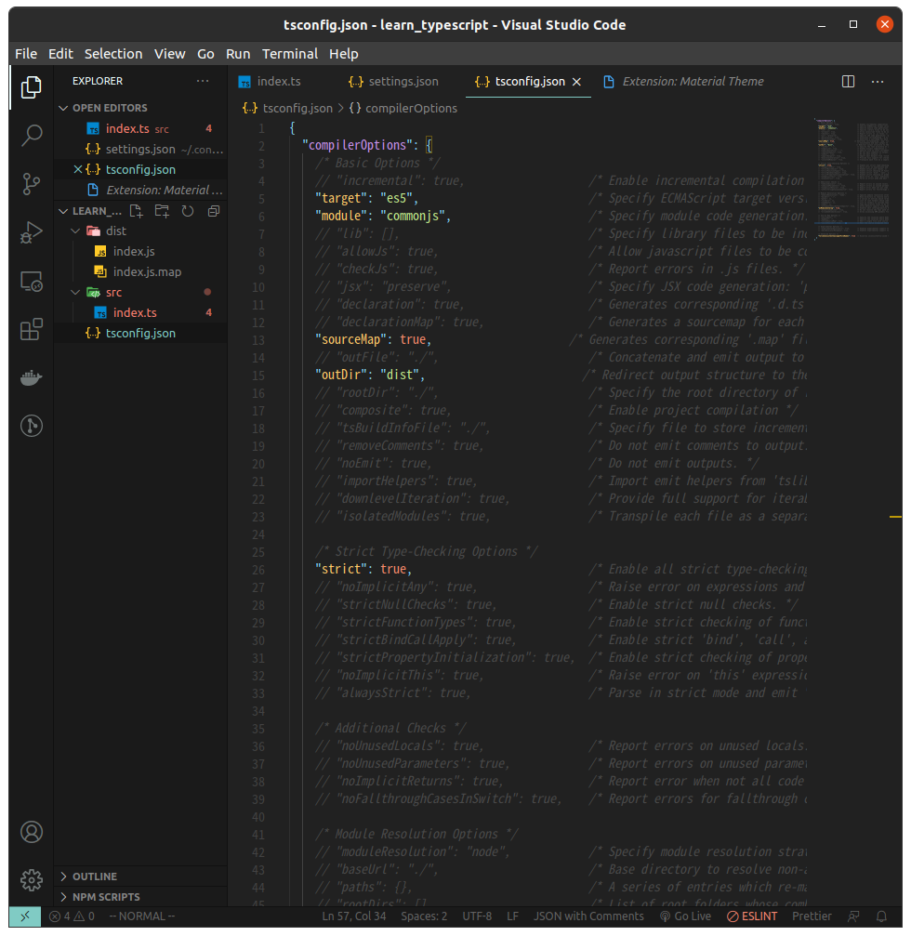Screen dimensions: 911x936
Task: Go to line via Ln 57, Col 34
Action: point(354,916)
